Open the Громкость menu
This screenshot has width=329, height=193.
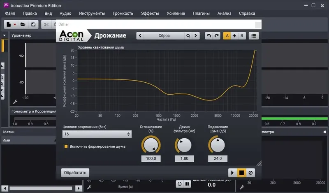123,14
